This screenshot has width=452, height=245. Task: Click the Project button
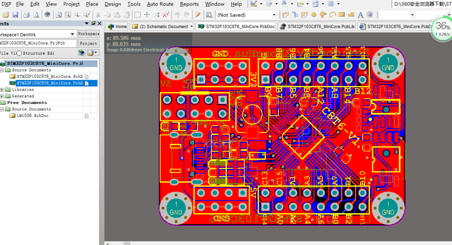(88, 43)
